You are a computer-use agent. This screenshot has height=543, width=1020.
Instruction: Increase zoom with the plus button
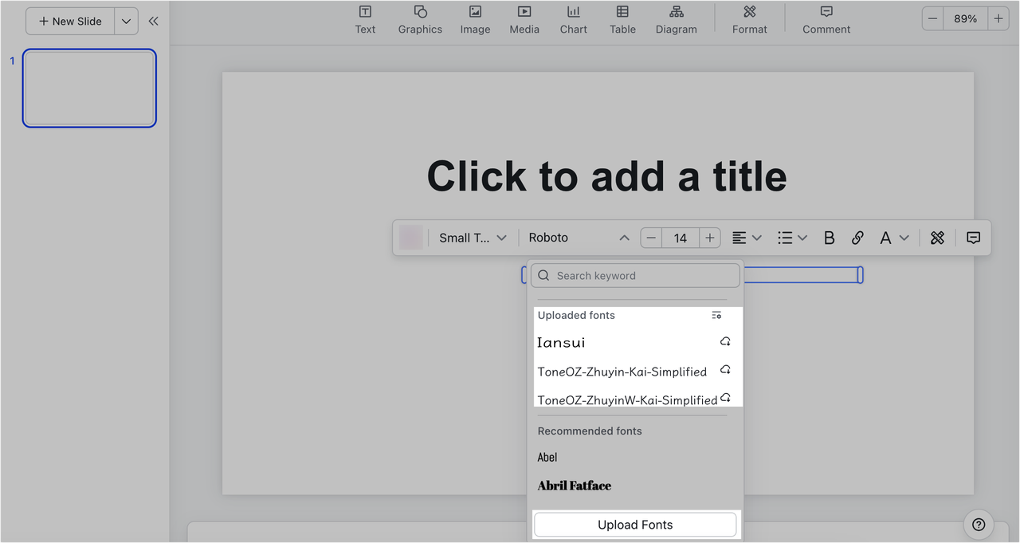coord(998,19)
